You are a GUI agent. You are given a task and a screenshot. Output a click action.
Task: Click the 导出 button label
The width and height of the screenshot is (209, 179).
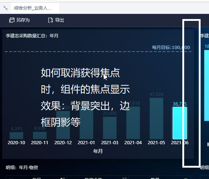(x=60, y=20)
